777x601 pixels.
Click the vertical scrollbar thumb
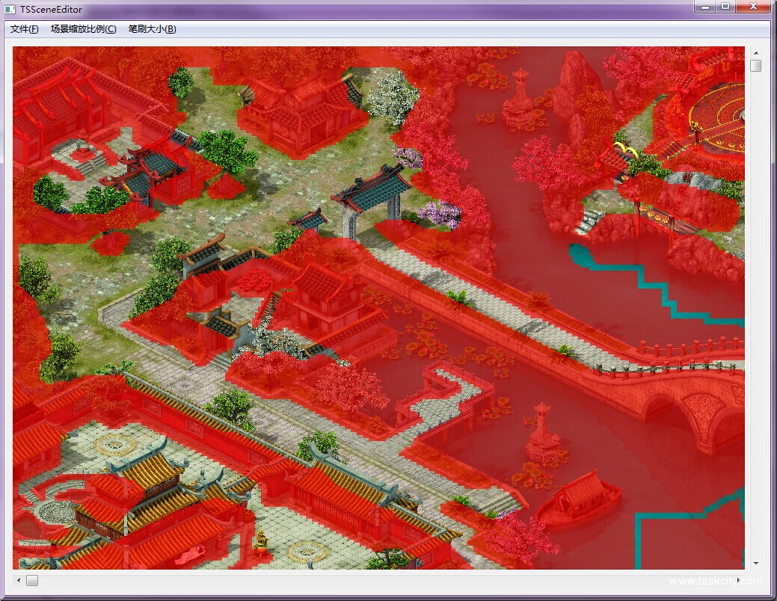756,66
